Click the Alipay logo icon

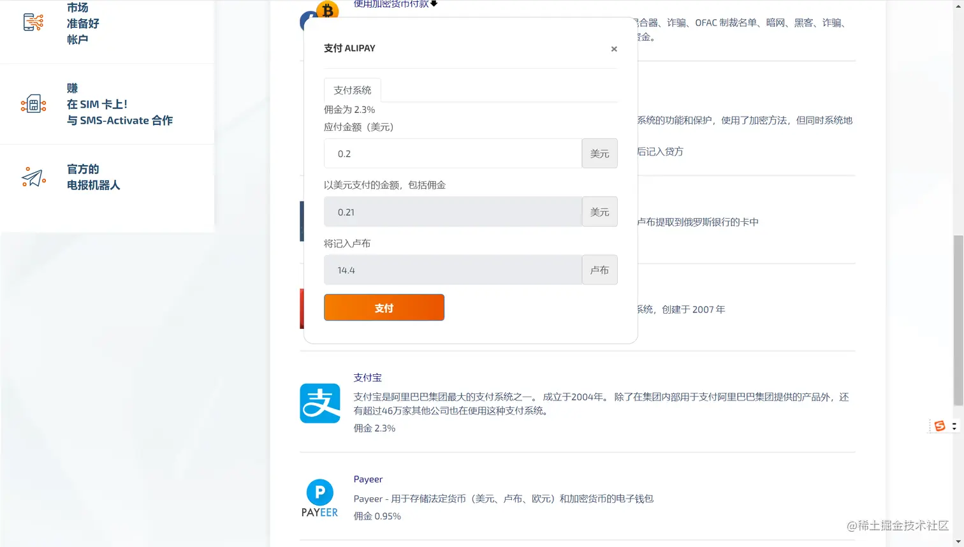(x=320, y=404)
